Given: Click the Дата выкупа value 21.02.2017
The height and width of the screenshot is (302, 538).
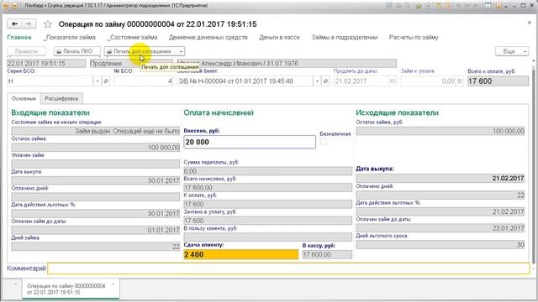Looking at the screenshot, I should click(x=440, y=178).
